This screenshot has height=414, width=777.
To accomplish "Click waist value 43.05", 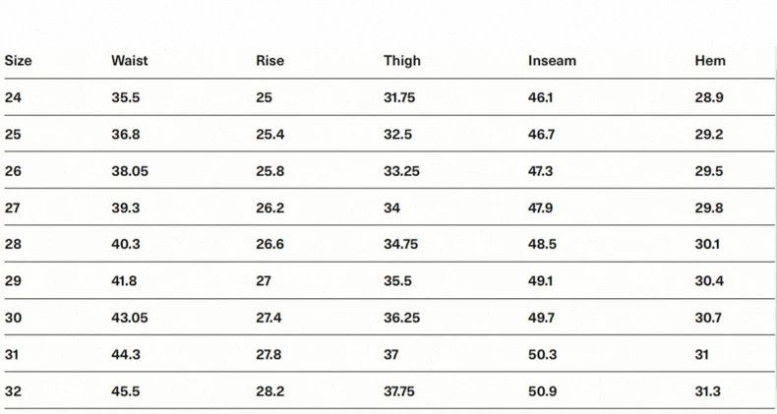I will pos(129,318).
